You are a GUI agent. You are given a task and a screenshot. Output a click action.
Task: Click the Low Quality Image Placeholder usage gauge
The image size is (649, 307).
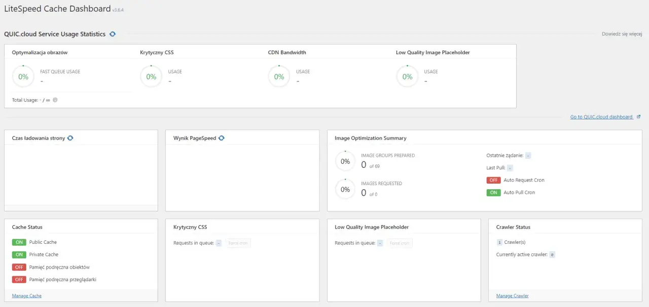pos(407,77)
